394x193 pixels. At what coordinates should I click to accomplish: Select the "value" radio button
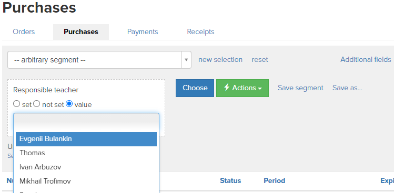coord(69,104)
